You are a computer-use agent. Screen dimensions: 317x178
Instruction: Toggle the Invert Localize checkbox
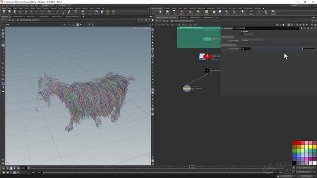click(x=242, y=34)
